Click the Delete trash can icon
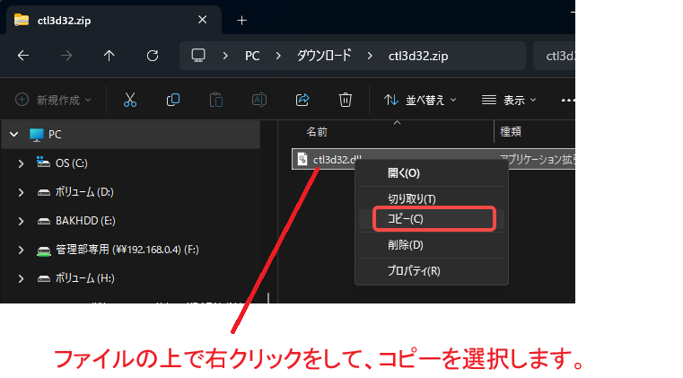The image size is (683, 378). [x=345, y=100]
